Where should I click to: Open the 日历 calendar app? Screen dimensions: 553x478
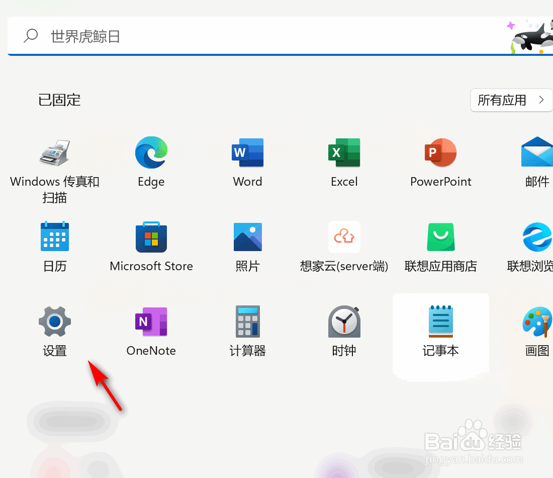pyautogui.click(x=55, y=236)
